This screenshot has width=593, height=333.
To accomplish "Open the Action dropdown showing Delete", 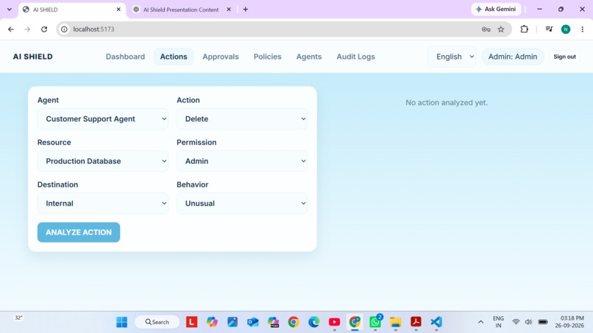I will click(242, 119).
